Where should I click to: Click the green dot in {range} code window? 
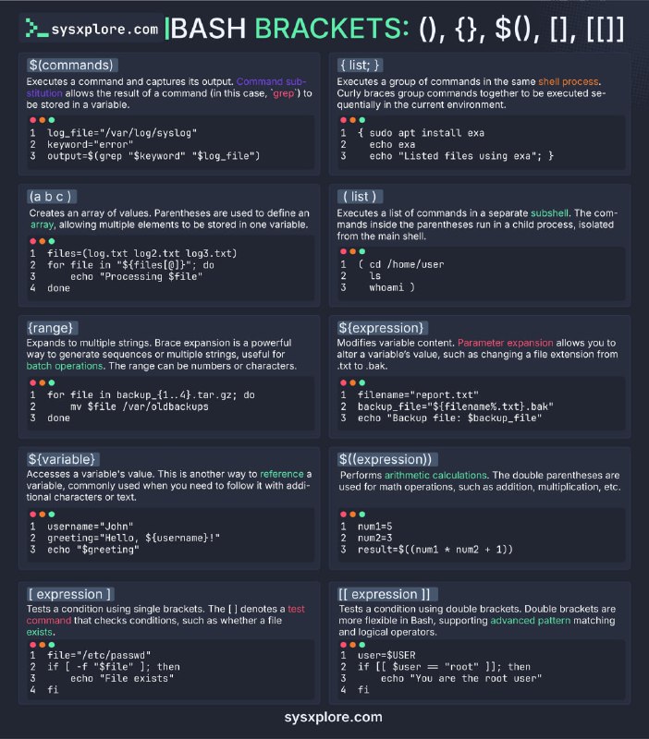[51, 382]
